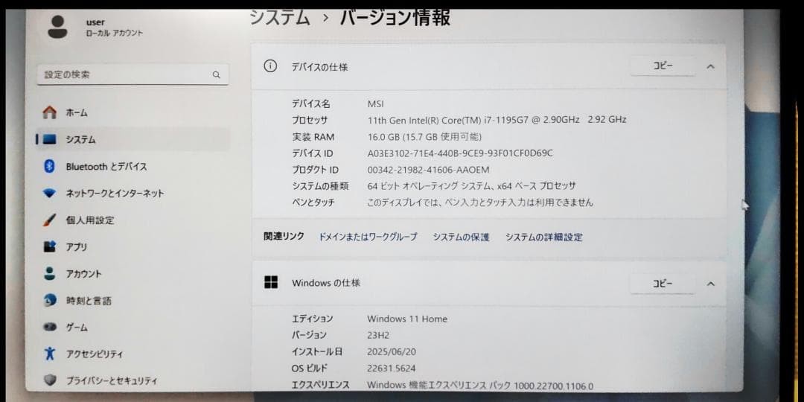
Task: Open システムの保護 link
Action: pyautogui.click(x=461, y=237)
